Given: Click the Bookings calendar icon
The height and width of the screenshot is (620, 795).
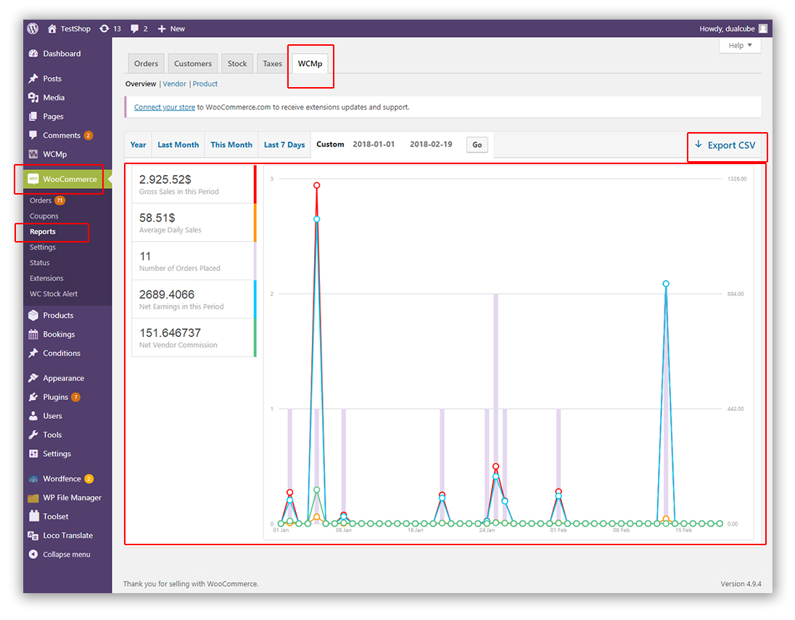Looking at the screenshot, I should (33, 334).
